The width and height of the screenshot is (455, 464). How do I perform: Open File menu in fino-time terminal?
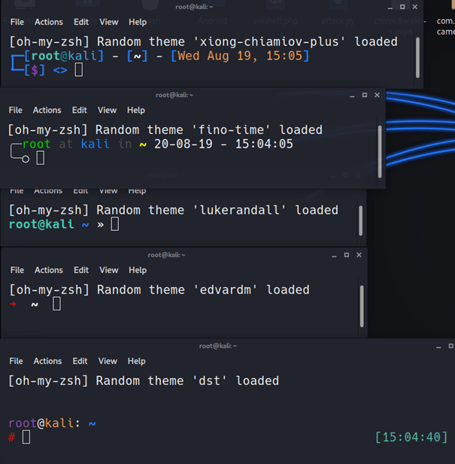point(15,110)
